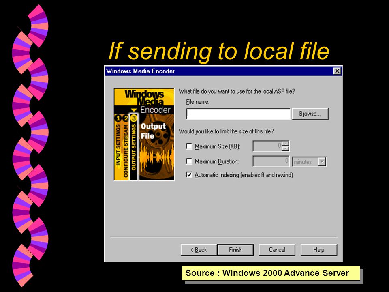The width and height of the screenshot is (389, 292).
Task: Open the Browse... file dialog
Action: (310, 114)
